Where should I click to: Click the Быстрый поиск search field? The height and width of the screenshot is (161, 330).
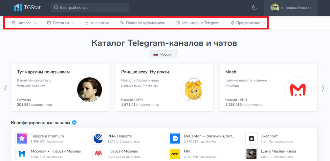[x=90, y=8]
